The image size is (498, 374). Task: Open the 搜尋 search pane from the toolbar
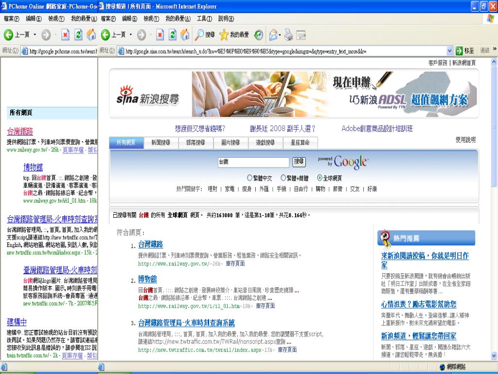205,35
